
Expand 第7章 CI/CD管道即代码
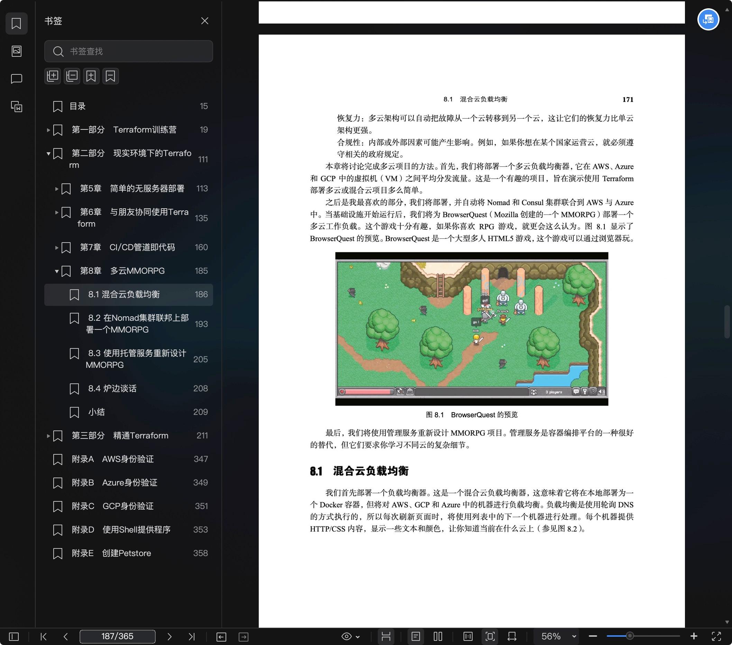click(57, 247)
